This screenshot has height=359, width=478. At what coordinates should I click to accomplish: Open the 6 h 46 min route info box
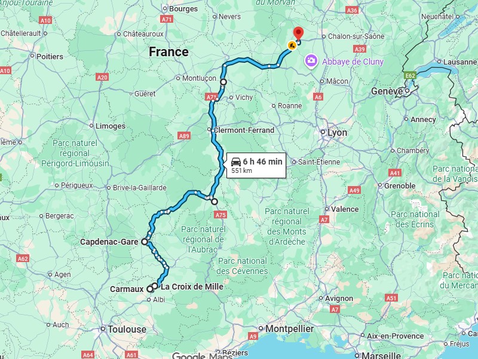pyautogui.click(x=256, y=165)
